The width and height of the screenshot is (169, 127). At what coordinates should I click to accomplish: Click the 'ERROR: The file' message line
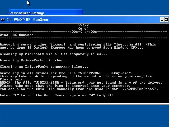[x=81, y=83]
